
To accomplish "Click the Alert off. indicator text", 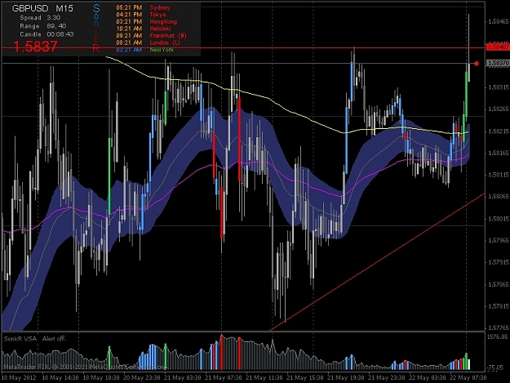I will click(54, 339).
